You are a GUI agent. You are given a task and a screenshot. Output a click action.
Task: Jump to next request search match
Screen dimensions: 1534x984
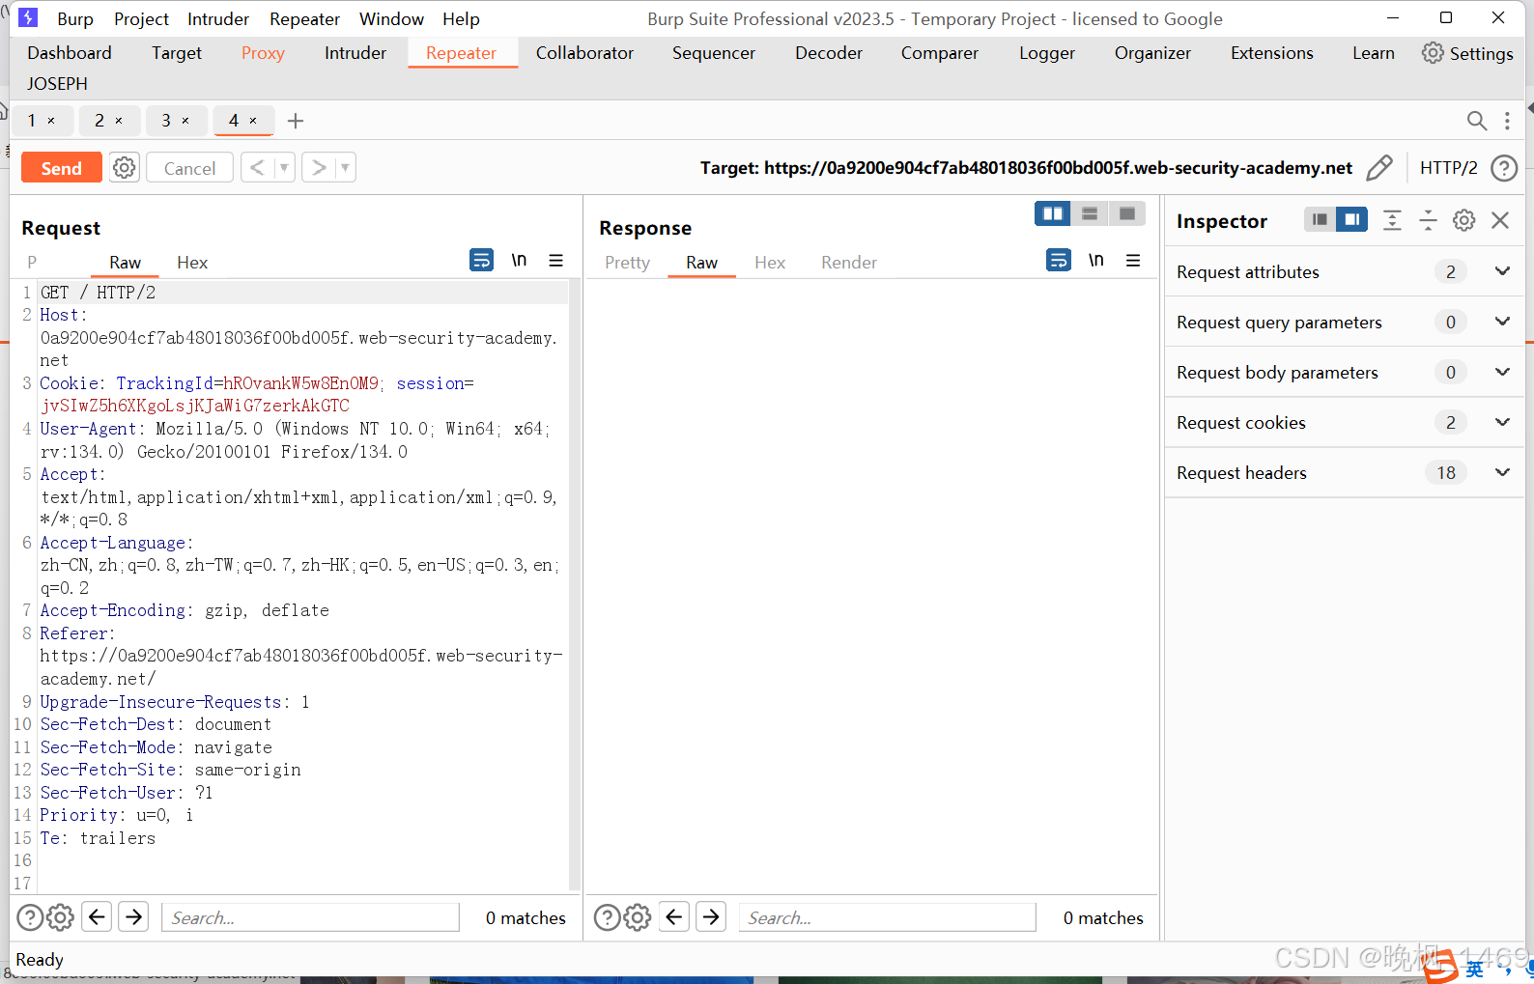(x=133, y=916)
